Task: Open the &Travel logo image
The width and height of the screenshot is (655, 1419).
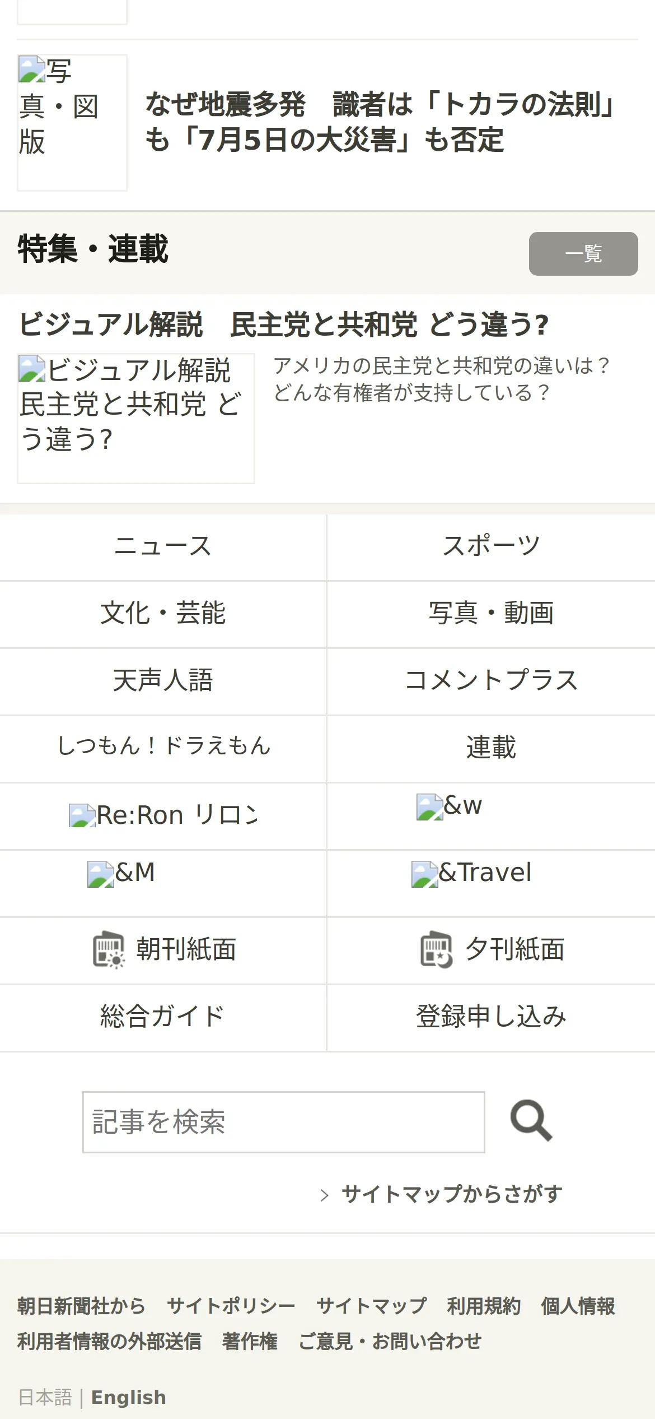Action: [x=471, y=873]
